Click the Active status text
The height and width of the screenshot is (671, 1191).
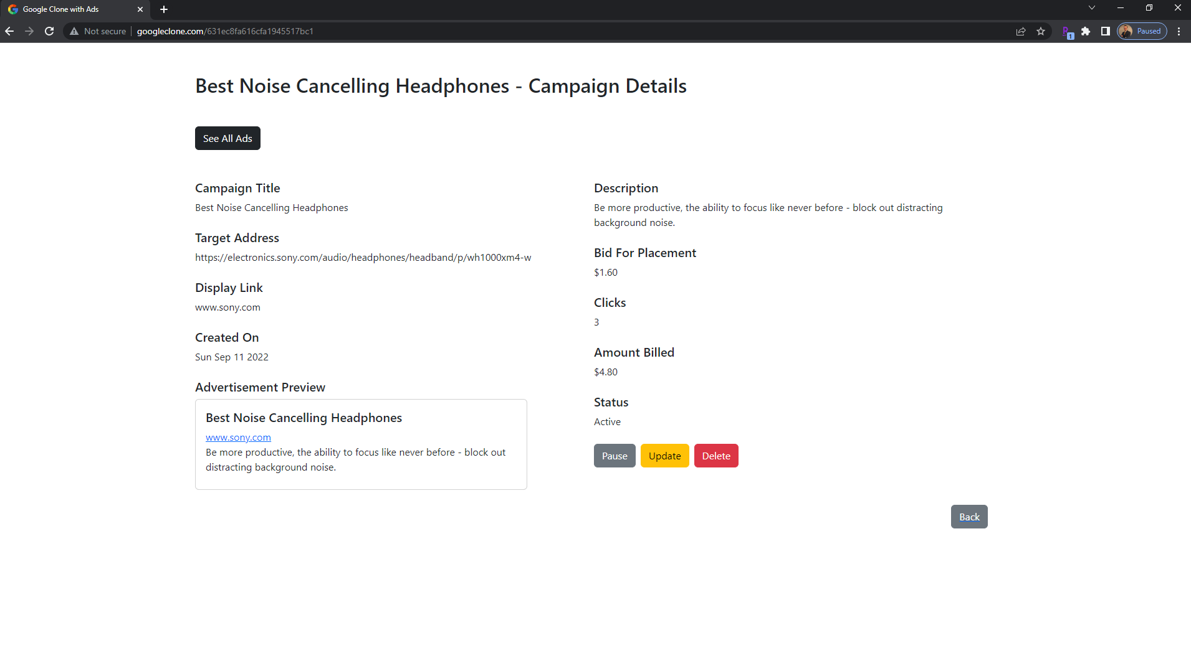[x=607, y=422]
